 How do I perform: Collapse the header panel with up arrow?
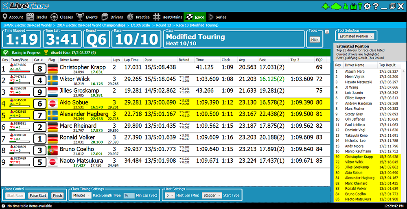(327, 32)
